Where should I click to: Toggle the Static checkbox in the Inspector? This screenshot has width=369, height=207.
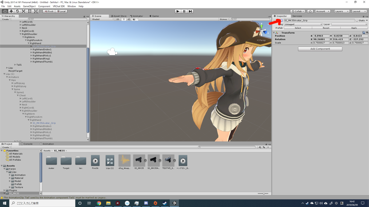357,21
